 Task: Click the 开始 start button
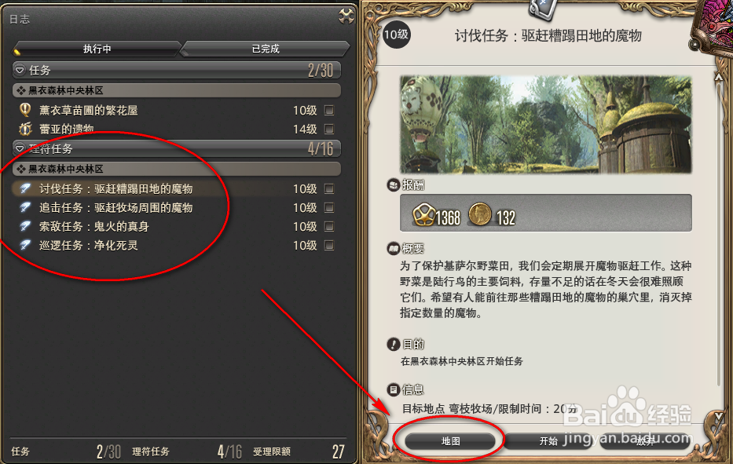(x=548, y=441)
